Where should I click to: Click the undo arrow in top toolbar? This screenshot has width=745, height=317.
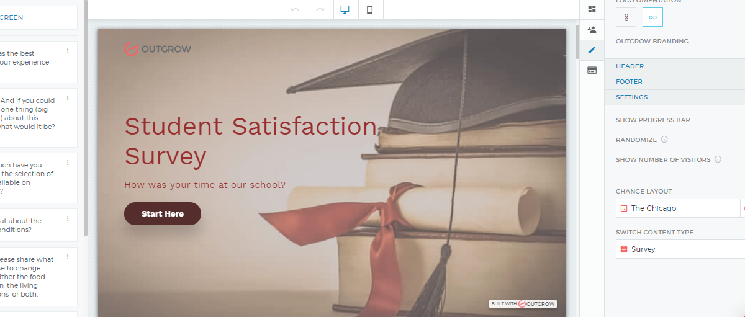(x=296, y=9)
